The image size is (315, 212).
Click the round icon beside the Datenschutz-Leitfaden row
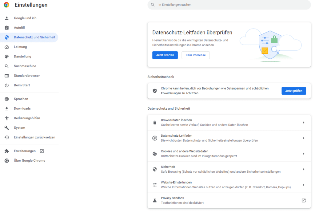click(x=155, y=138)
